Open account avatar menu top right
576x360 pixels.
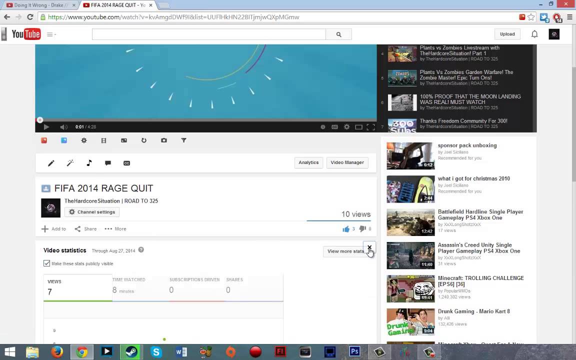coord(554,34)
